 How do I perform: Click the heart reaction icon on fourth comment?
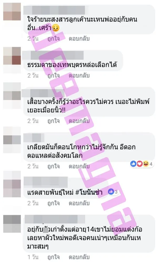(x=139, y=164)
